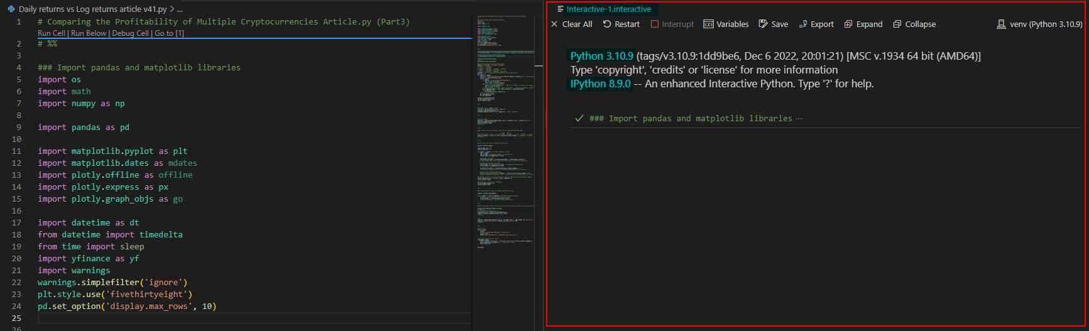Viewport: 1089px width, 331px height.
Task: Click 'import plotly.graph_objs as go' line
Action: pos(110,198)
